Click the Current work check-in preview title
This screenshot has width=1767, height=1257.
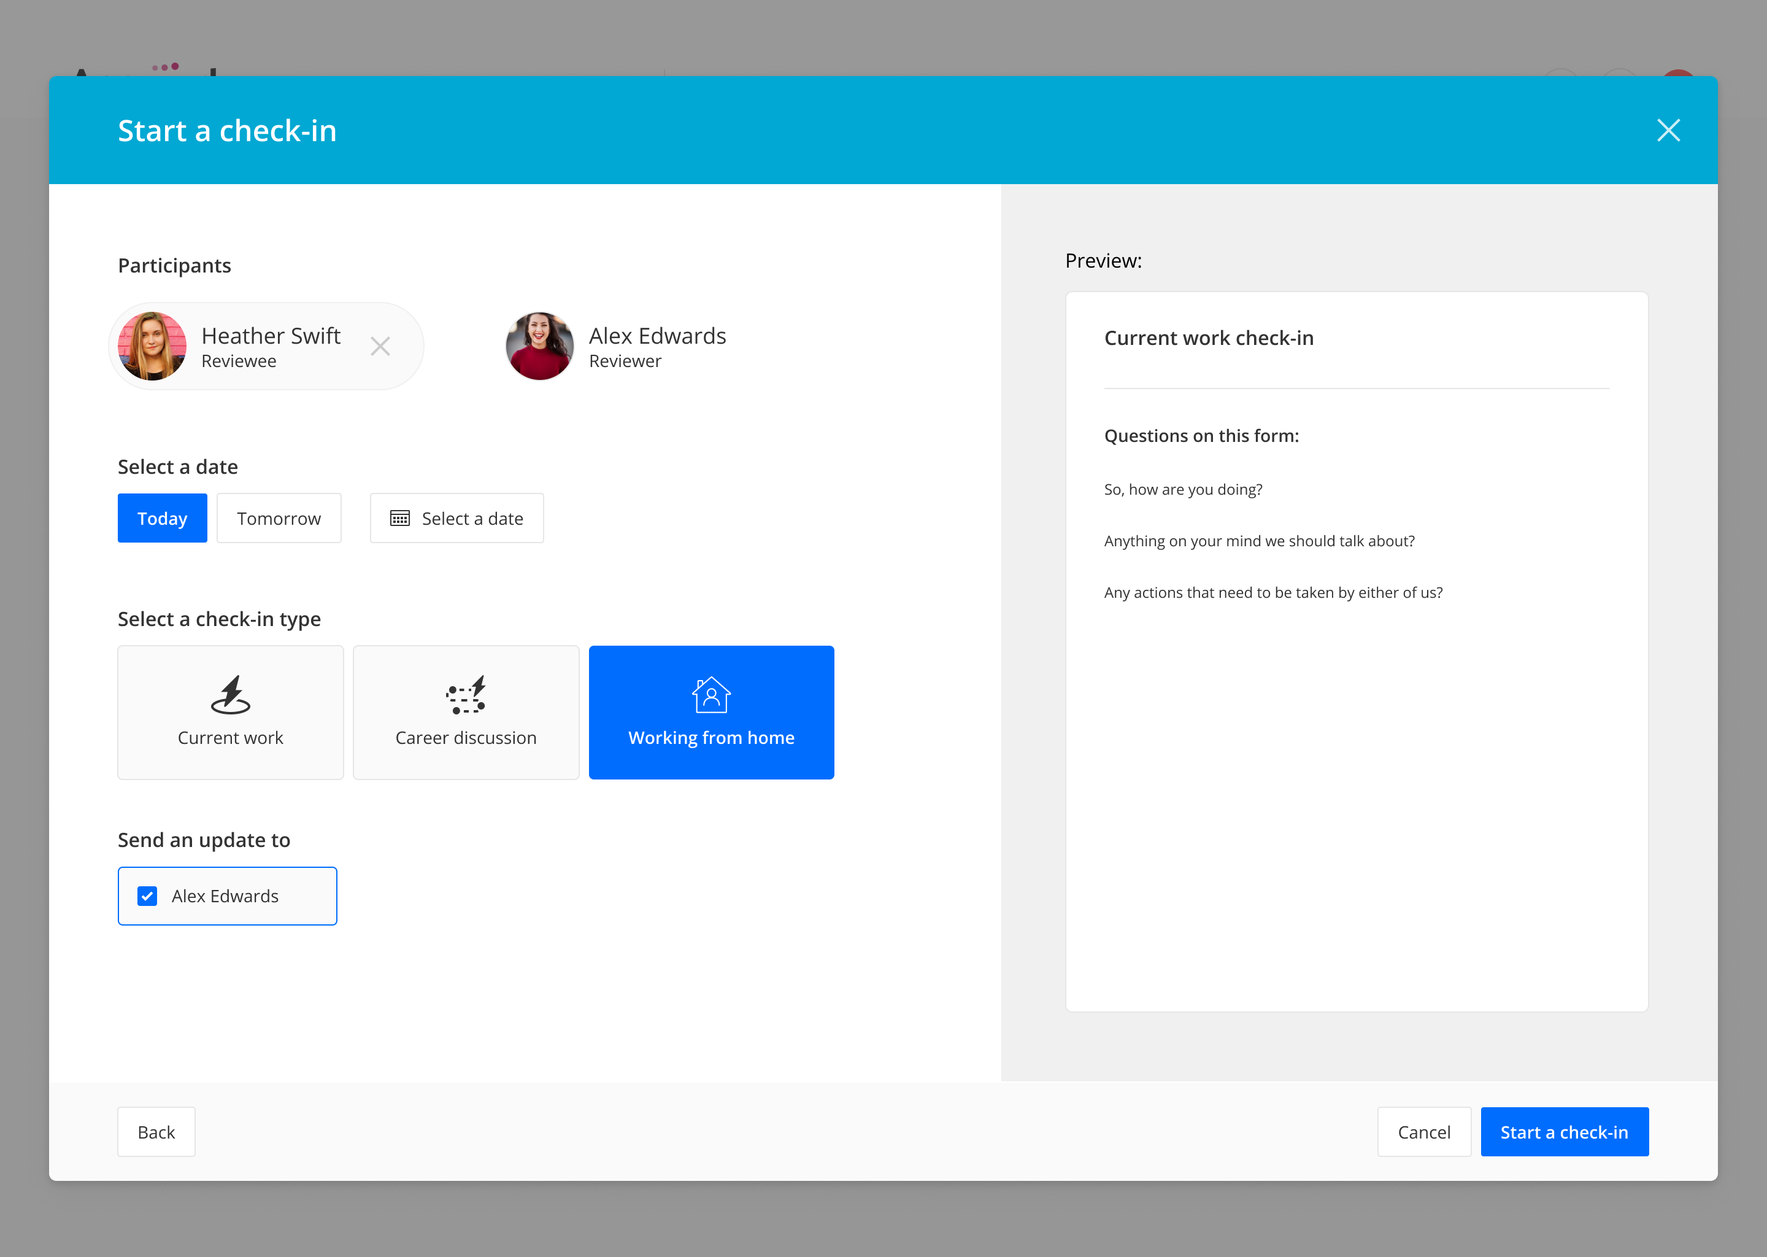[1209, 338]
